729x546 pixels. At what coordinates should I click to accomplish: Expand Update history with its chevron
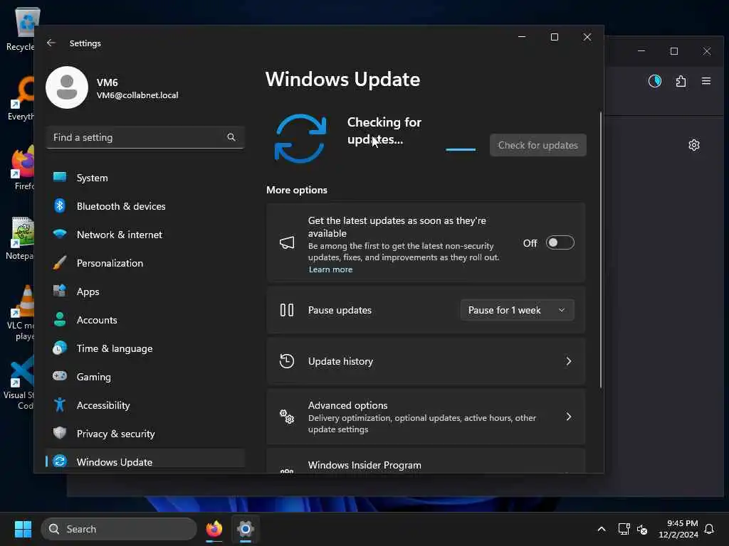tap(569, 360)
